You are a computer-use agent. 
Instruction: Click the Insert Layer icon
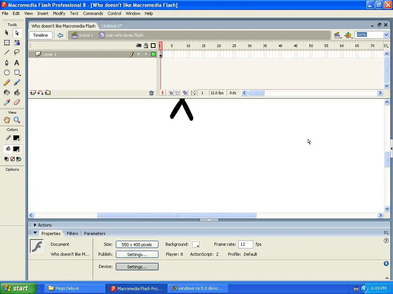click(x=33, y=93)
